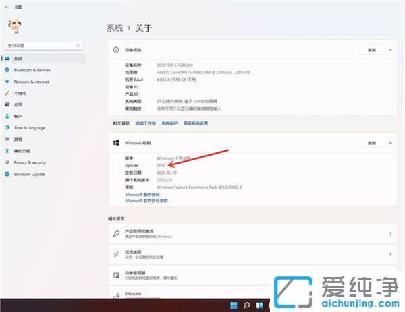Screen dimensions: 405x312
Task: Open Windows Update in sidebar
Action: [x=29, y=174]
